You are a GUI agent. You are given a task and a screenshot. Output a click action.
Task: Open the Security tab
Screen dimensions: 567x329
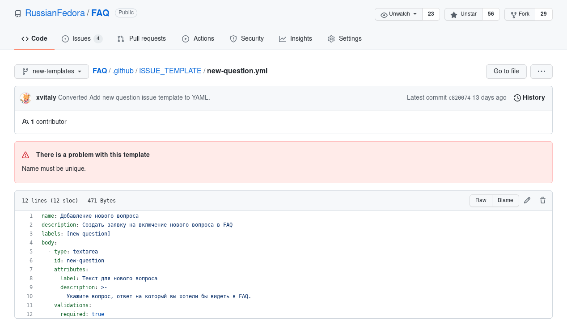pos(247,39)
